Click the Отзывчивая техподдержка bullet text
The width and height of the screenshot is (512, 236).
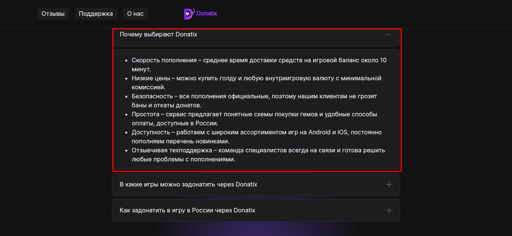pos(258,155)
